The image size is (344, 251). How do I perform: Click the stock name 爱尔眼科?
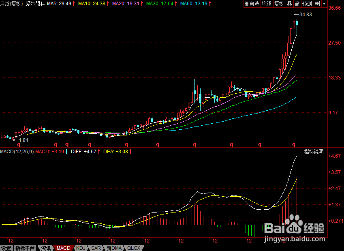[x=35, y=4]
